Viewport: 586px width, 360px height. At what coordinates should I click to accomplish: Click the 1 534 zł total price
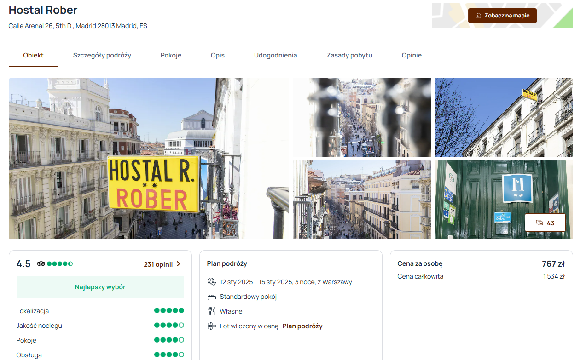554,276
